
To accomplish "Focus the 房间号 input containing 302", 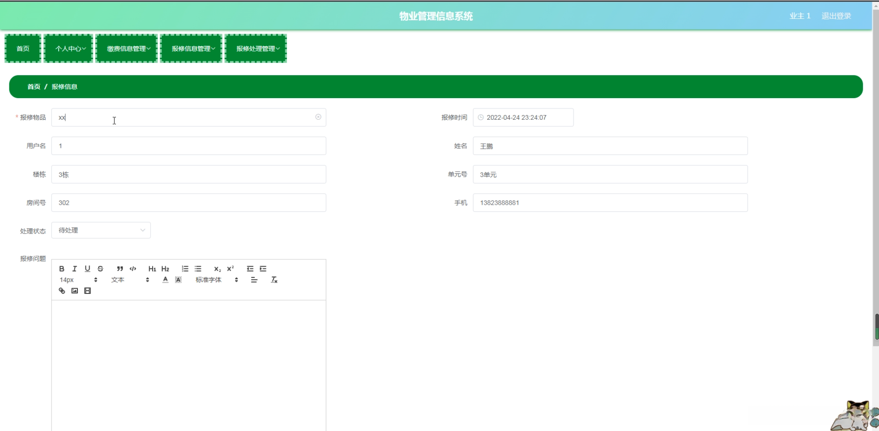I will tap(189, 203).
